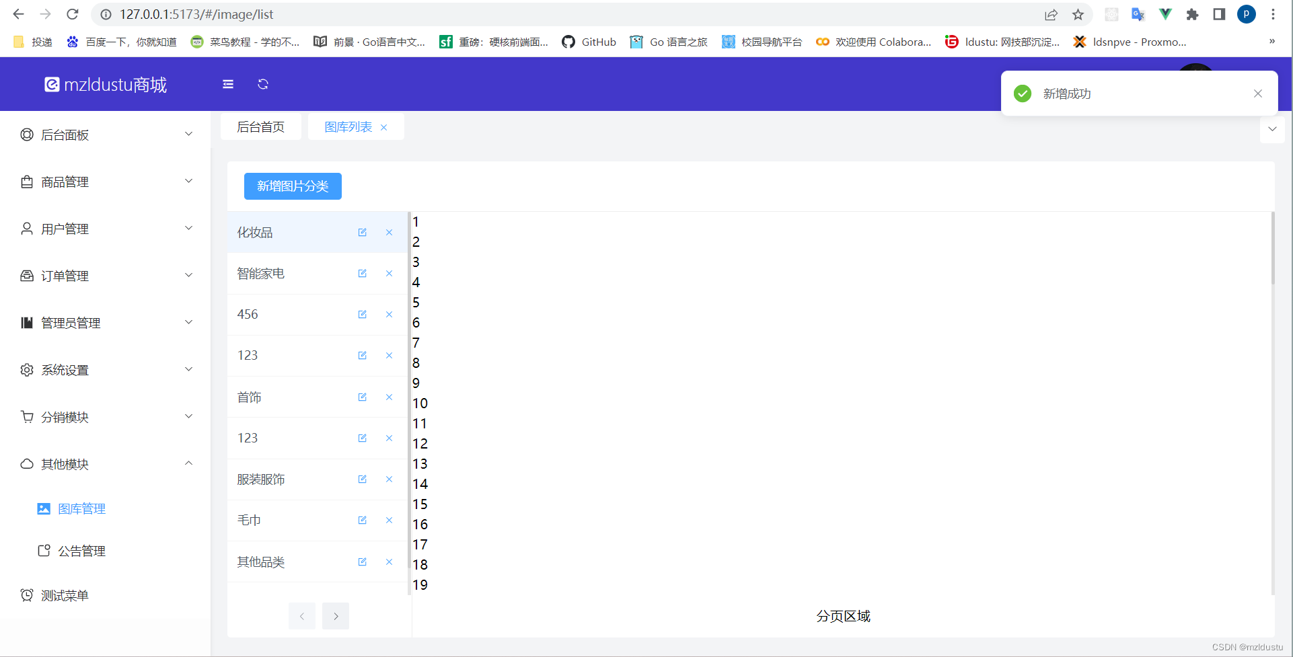The height and width of the screenshot is (657, 1293).
Task: Expand the 管理员管理 menu
Action: click(106, 323)
